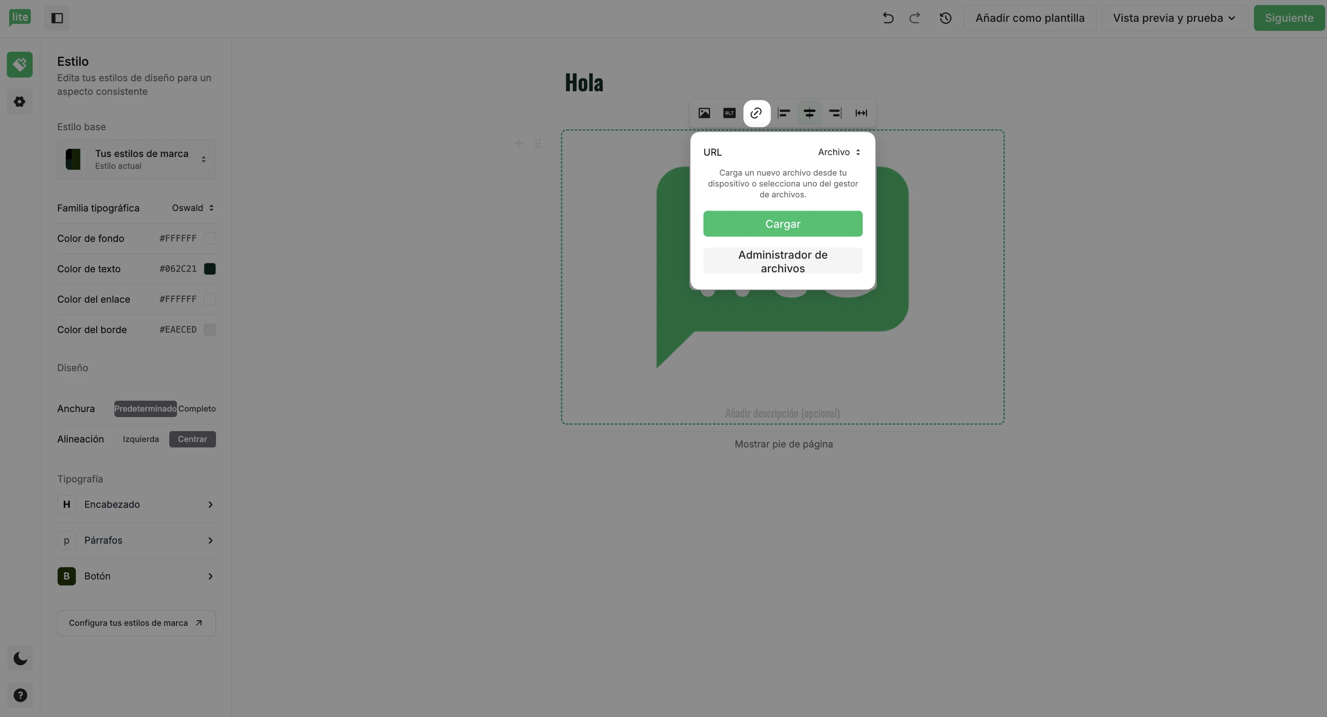Select Centrar alignment option
Image resolution: width=1327 pixels, height=717 pixels.
point(192,439)
